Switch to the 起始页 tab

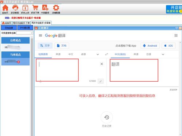coord(7,23)
